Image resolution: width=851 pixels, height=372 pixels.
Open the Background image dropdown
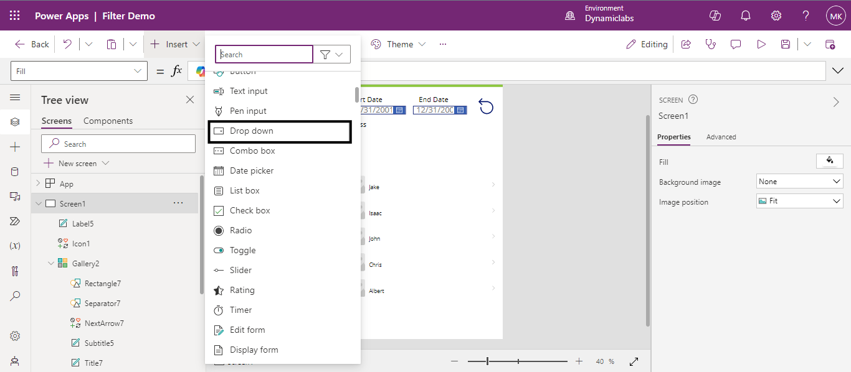[799, 182]
